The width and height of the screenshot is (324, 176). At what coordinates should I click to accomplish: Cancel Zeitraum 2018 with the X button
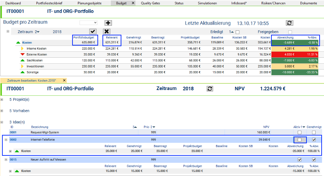[107, 31]
